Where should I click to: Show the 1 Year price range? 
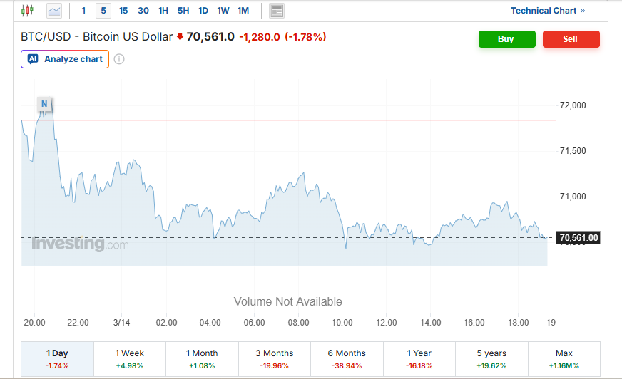(419, 359)
